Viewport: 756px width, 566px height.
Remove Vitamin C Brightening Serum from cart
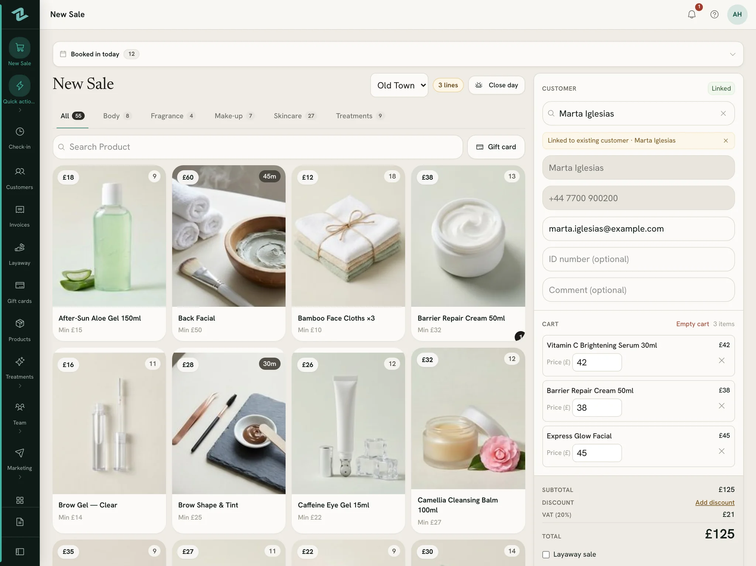point(722,361)
